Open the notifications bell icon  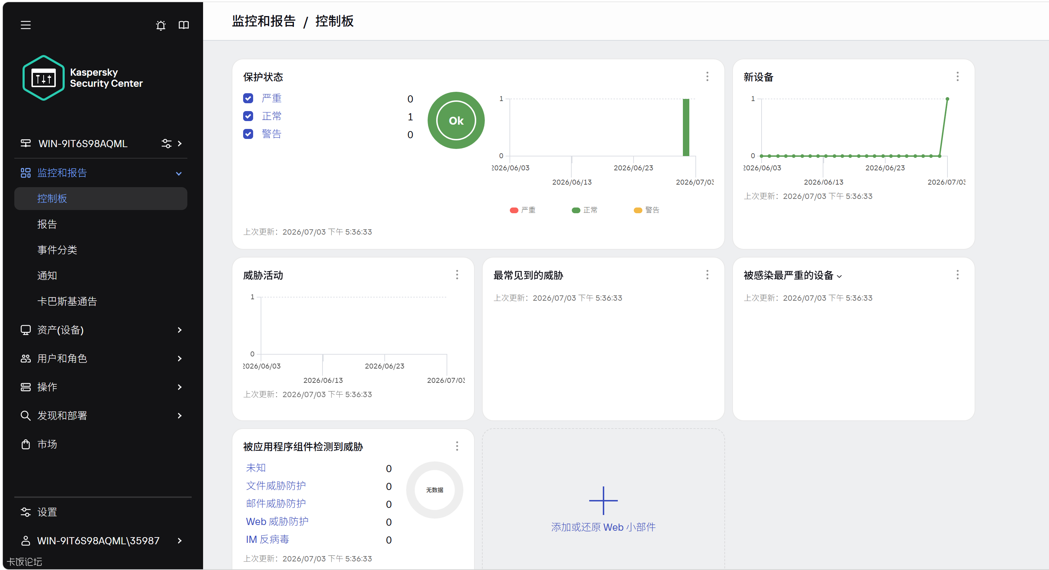coord(161,25)
